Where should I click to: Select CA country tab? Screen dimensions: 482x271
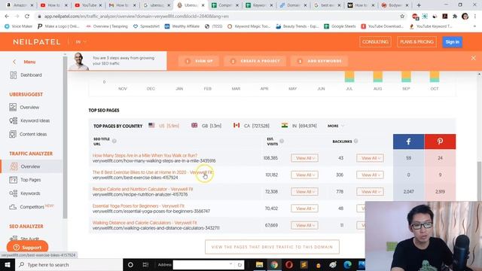(x=252, y=126)
